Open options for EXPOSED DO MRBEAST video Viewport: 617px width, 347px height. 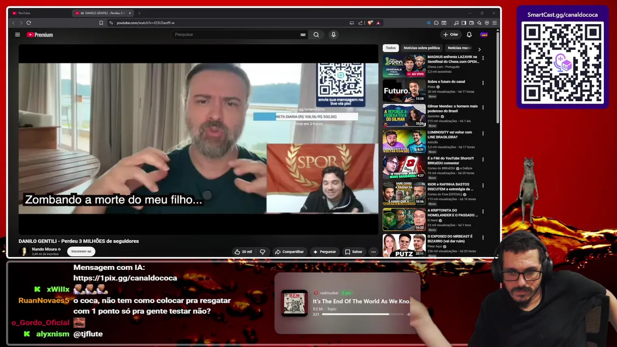pyautogui.click(x=483, y=238)
